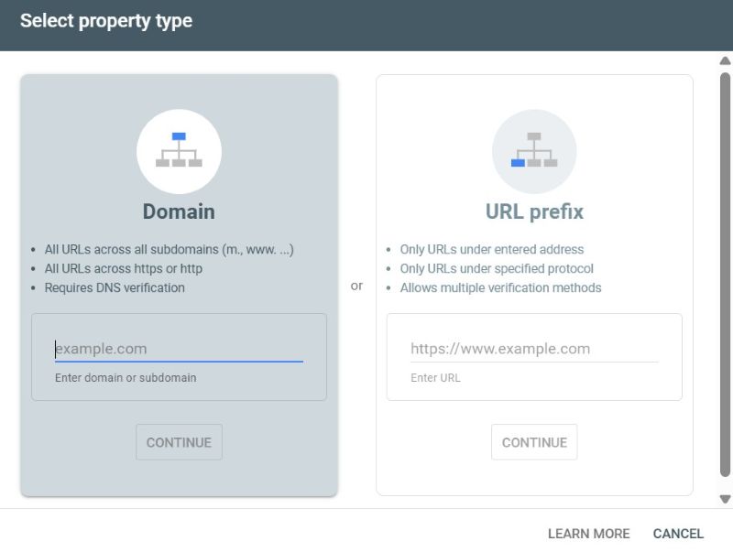
Task: Click the scrollbar up arrow
Action: [x=723, y=62]
